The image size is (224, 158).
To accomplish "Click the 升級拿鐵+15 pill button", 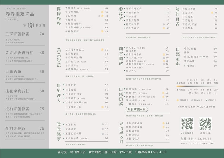I will tap(137, 109).
